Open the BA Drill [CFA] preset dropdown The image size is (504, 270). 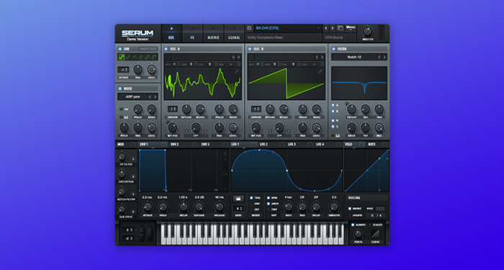click(x=288, y=28)
